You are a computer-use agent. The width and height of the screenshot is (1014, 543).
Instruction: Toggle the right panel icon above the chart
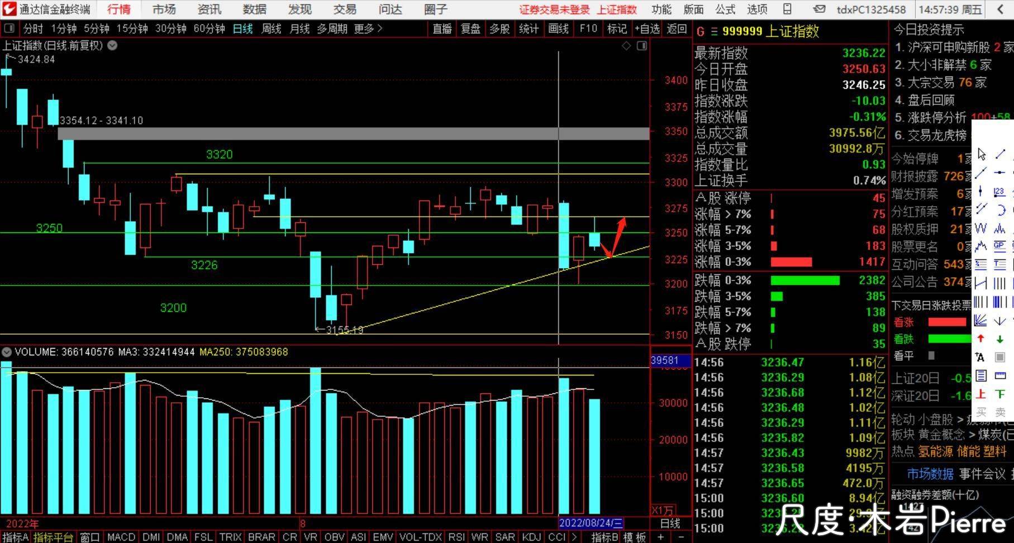[642, 46]
